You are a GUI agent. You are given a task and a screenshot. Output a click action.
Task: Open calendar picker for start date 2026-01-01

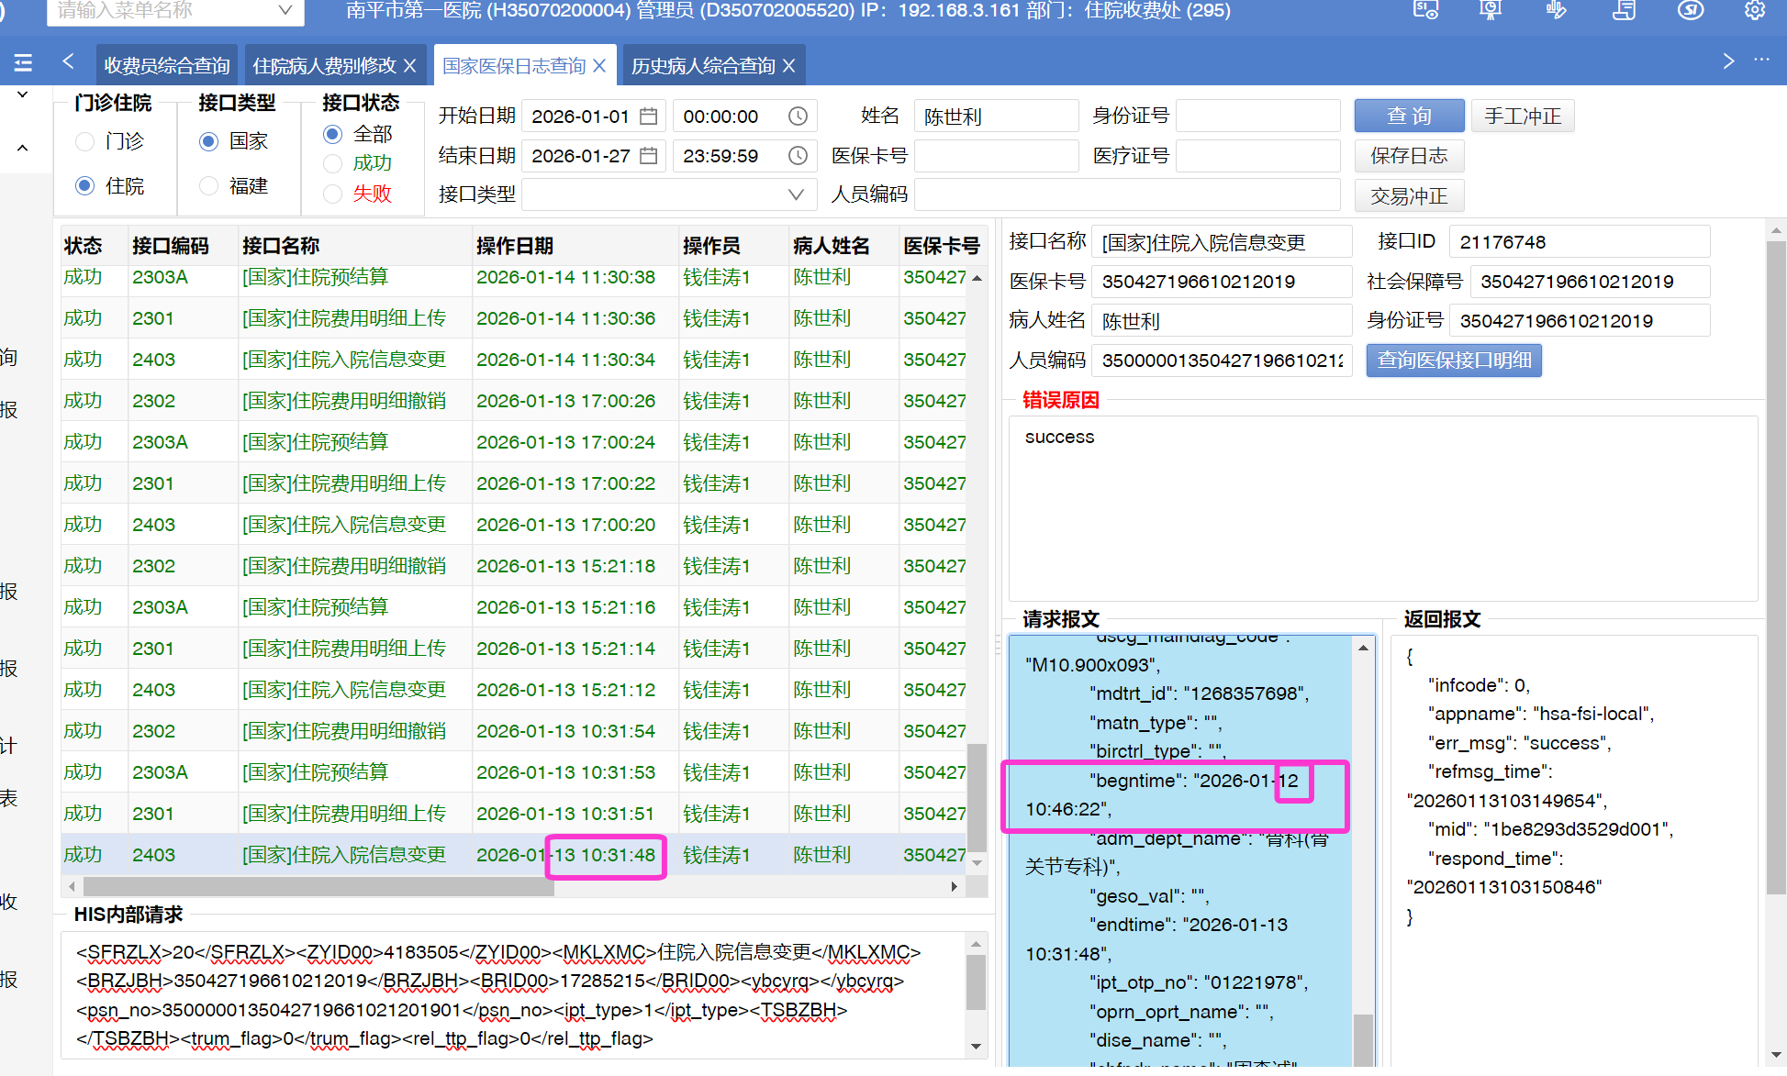point(649,116)
